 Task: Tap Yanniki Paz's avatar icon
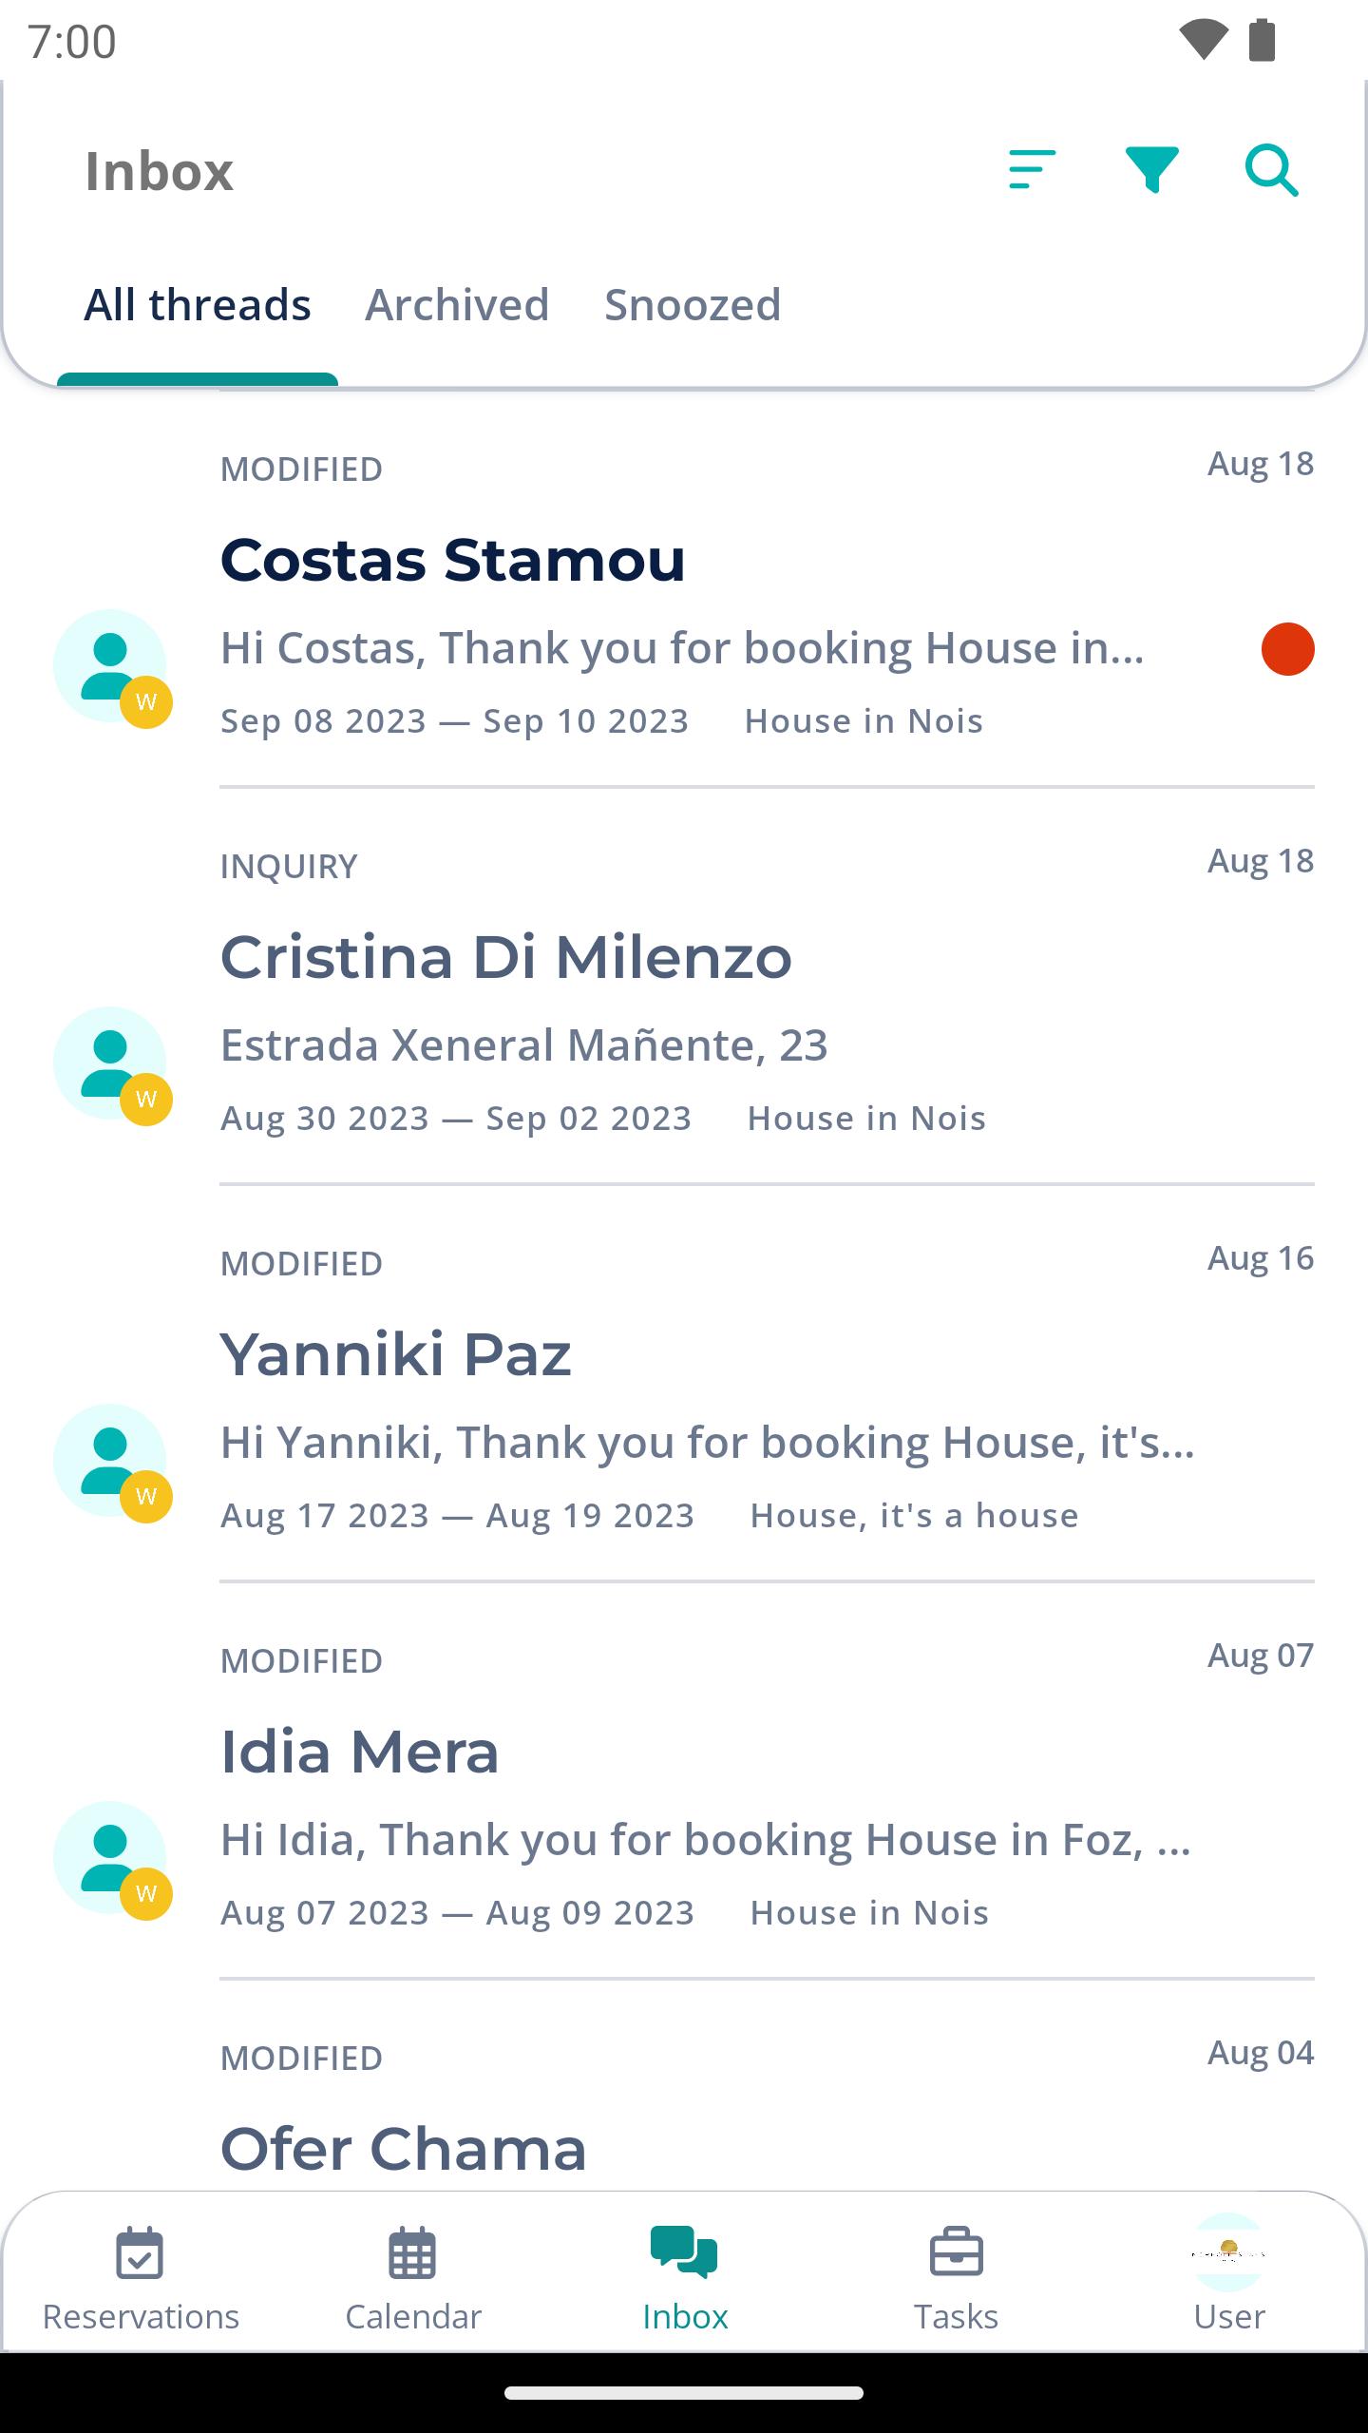coord(112,1462)
